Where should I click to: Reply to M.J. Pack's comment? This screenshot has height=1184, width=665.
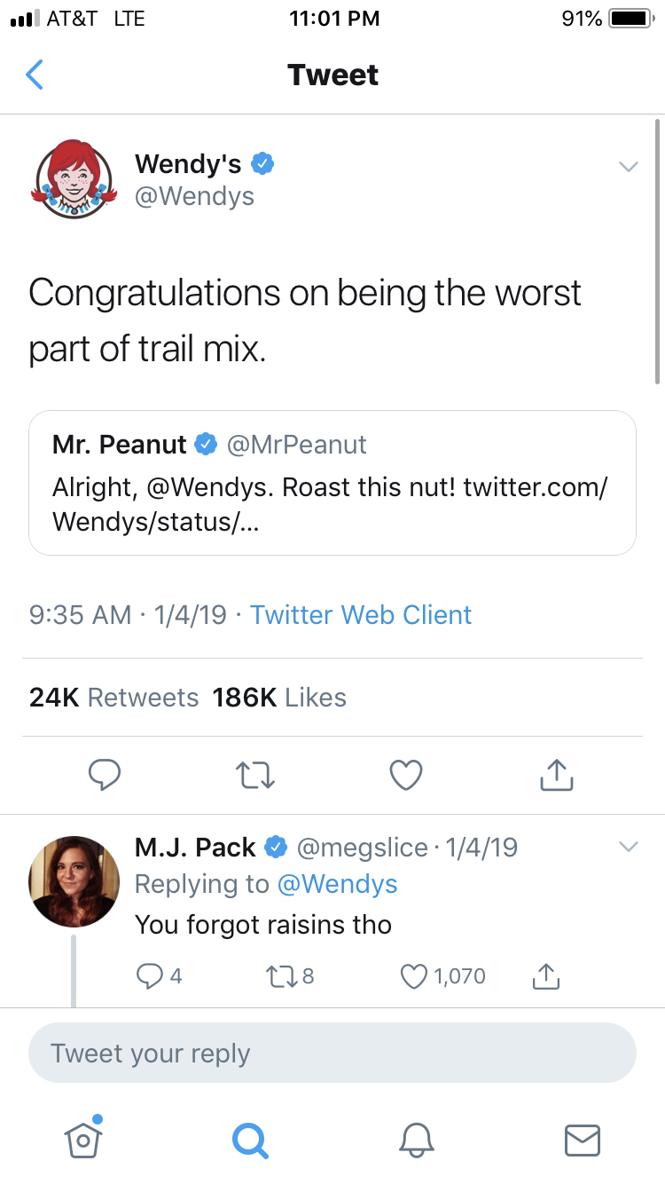[147, 977]
